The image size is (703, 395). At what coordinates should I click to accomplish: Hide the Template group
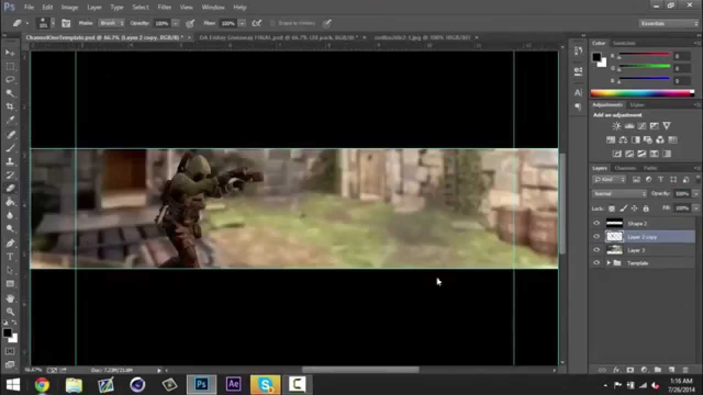pyautogui.click(x=596, y=263)
